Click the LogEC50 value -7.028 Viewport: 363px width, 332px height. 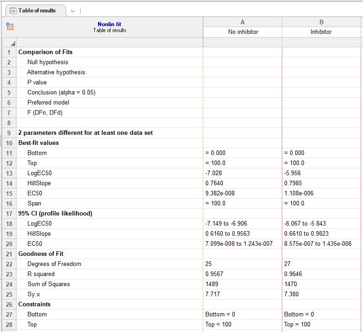(x=214, y=173)
